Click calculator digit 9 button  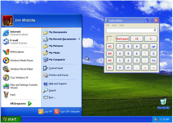point(136,47)
